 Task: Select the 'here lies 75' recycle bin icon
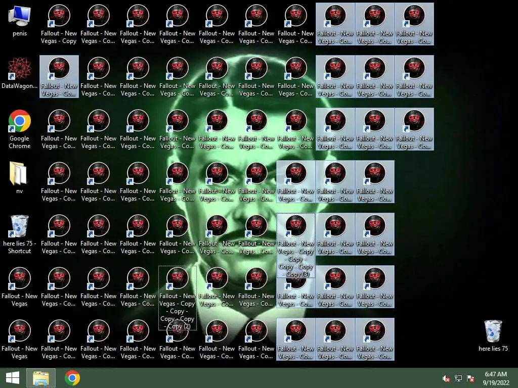(493, 335)
